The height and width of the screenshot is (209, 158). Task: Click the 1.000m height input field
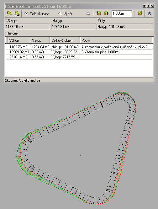point(122,13)
